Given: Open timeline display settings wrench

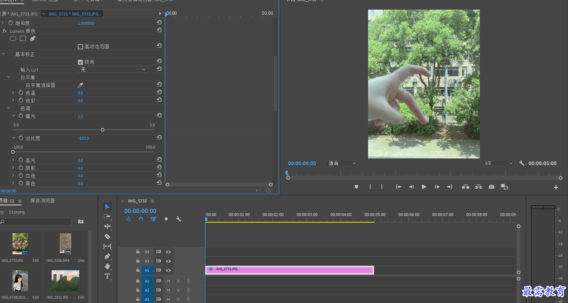Looking at the screenshot, I should pyautogui.click(x=179, y=219).
